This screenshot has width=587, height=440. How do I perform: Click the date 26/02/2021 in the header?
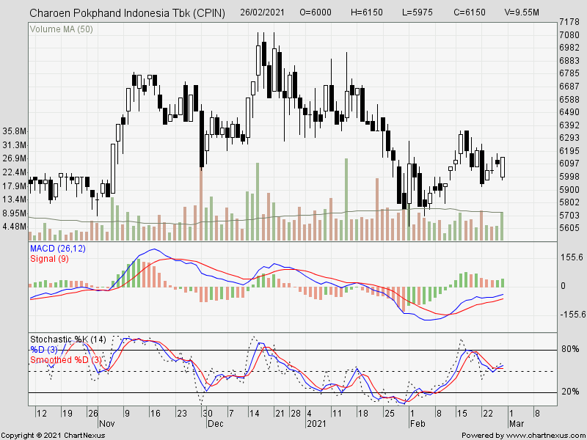261,12
